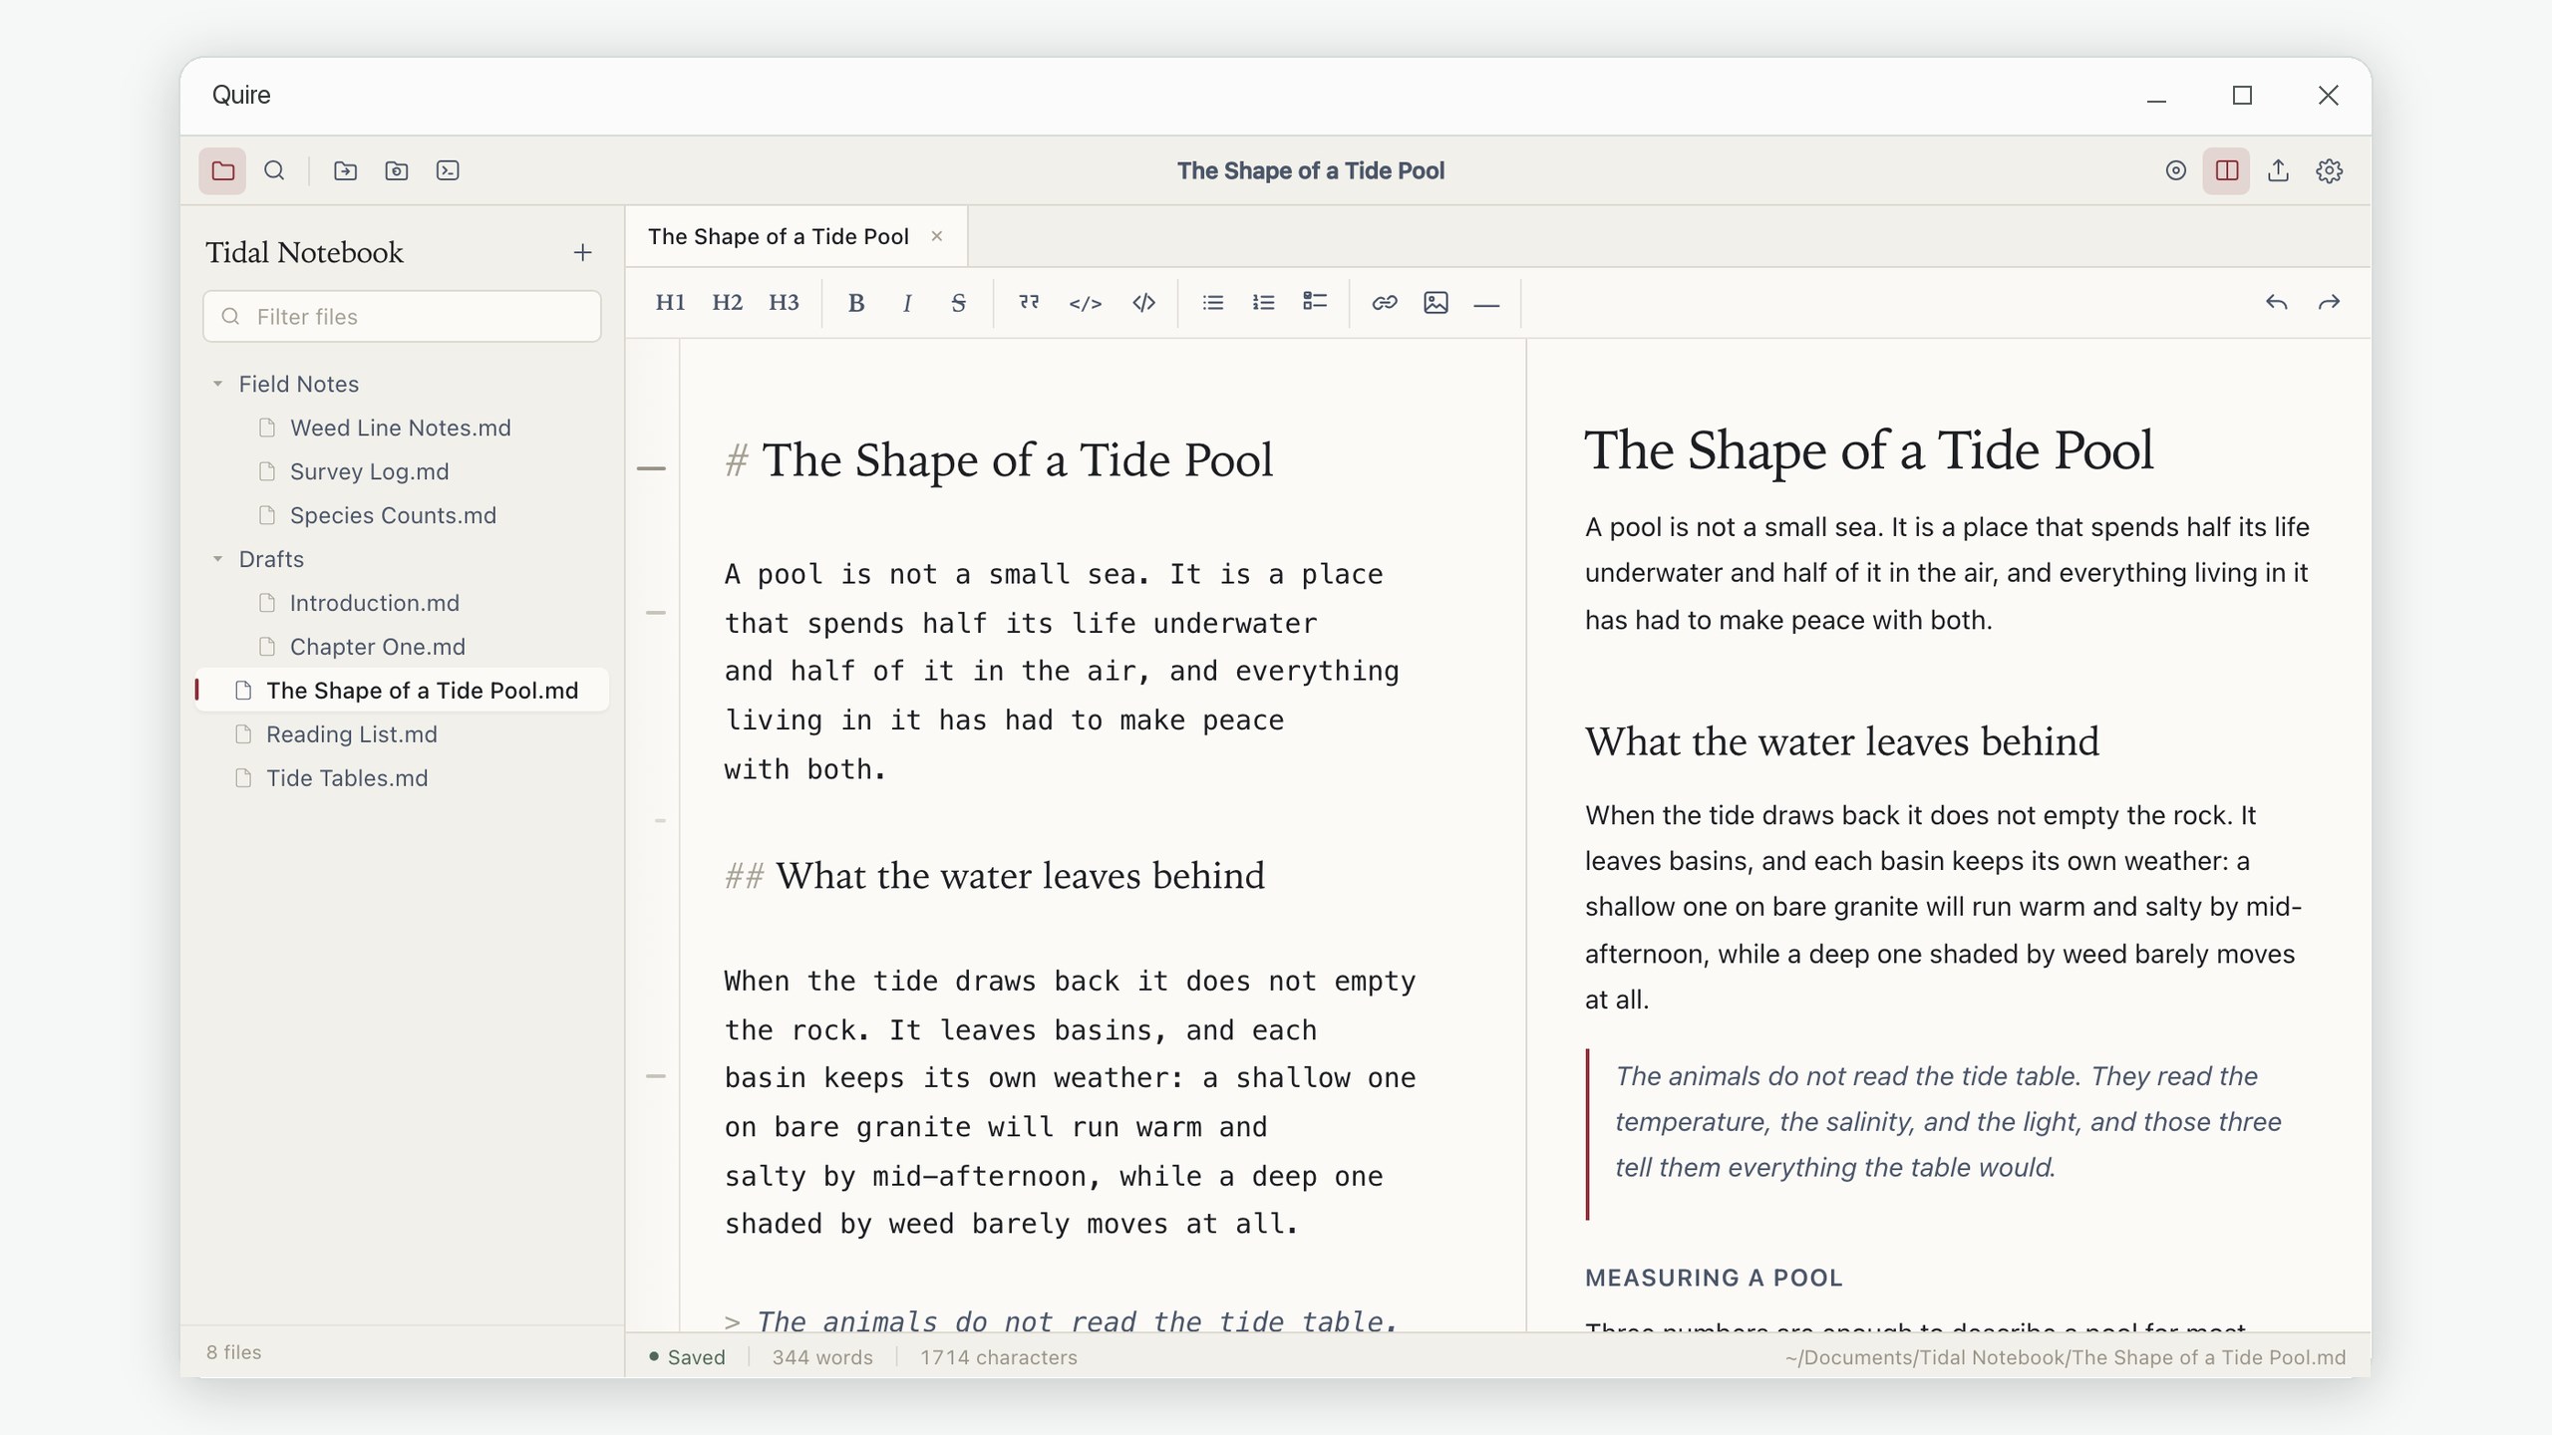The height and width of the screenshot is (1435, 2552).
Task: Select The Shape of a Tide Pool.md file
Action: 402,691
